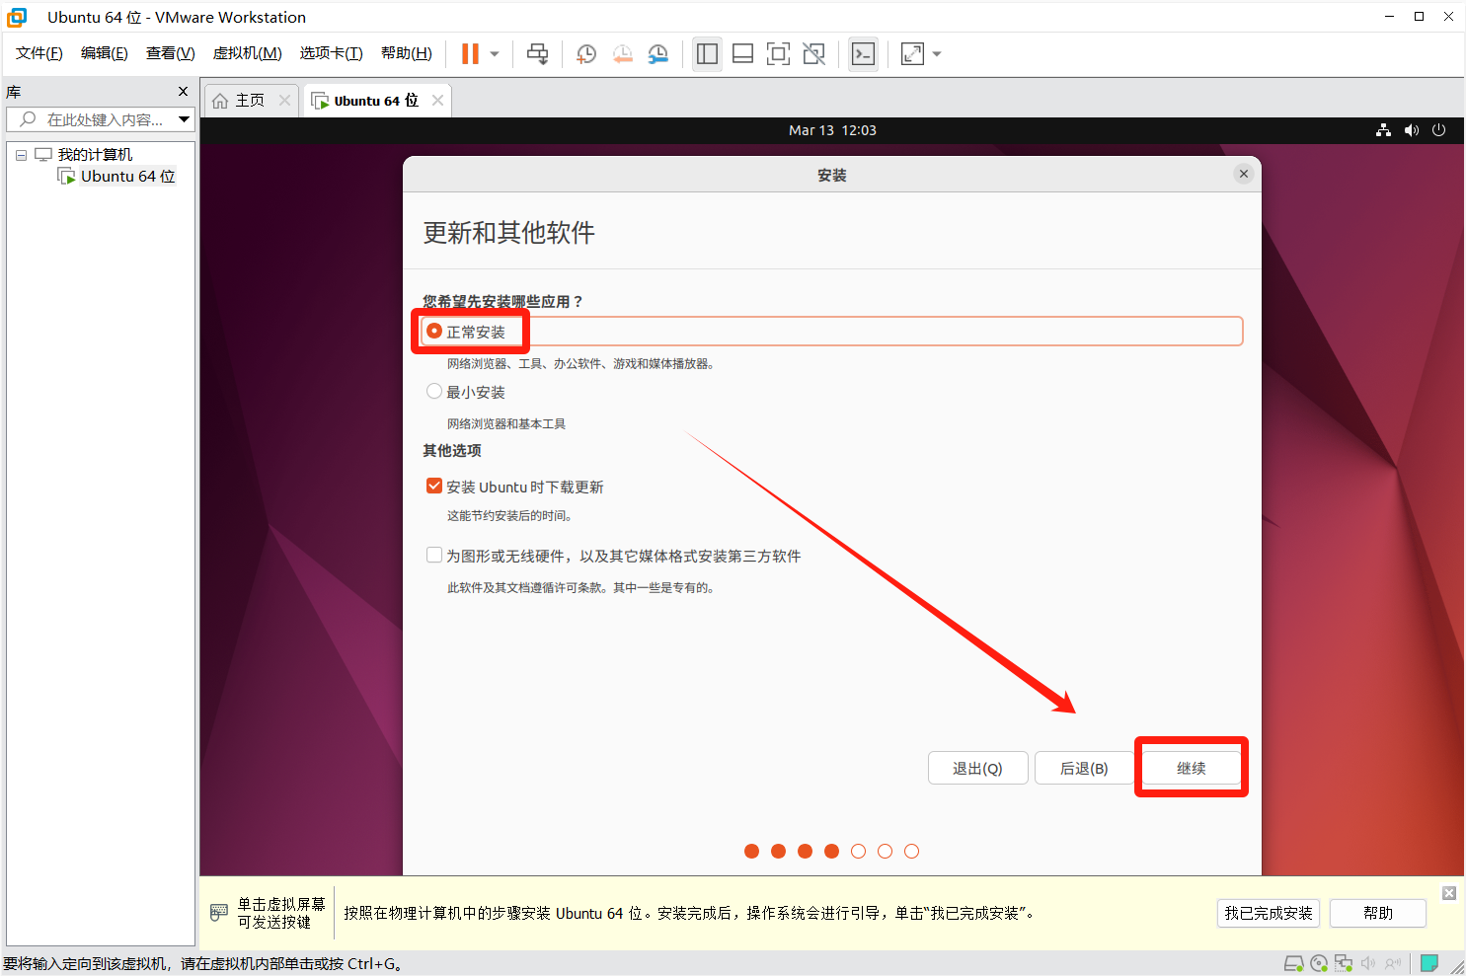This screenshot has width=1466, height=976.
Task: Select the 正常安装 radio option
Action: pyautogui.click(x=434, y=332)
